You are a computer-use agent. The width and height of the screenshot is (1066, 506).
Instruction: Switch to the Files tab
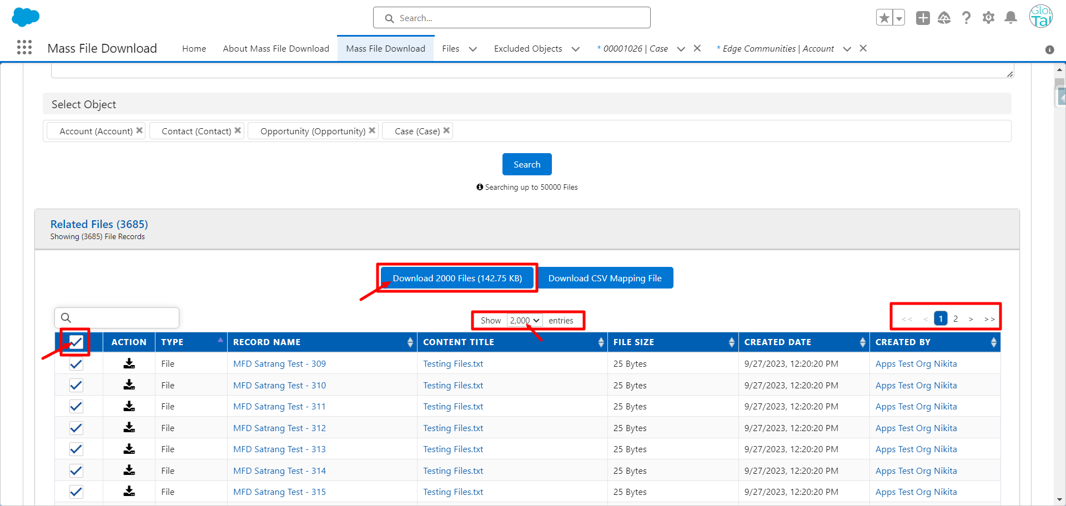[450, 49]
